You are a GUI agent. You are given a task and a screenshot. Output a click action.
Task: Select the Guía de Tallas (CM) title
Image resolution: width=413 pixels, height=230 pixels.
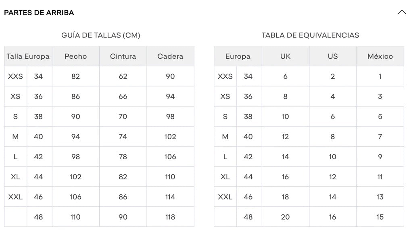click(x=101, y=35)
